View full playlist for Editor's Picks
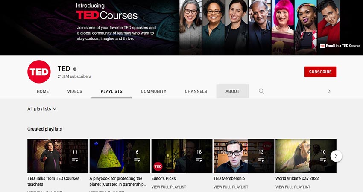This screenshot has height=192, width=363. click(x=169, y=187)
